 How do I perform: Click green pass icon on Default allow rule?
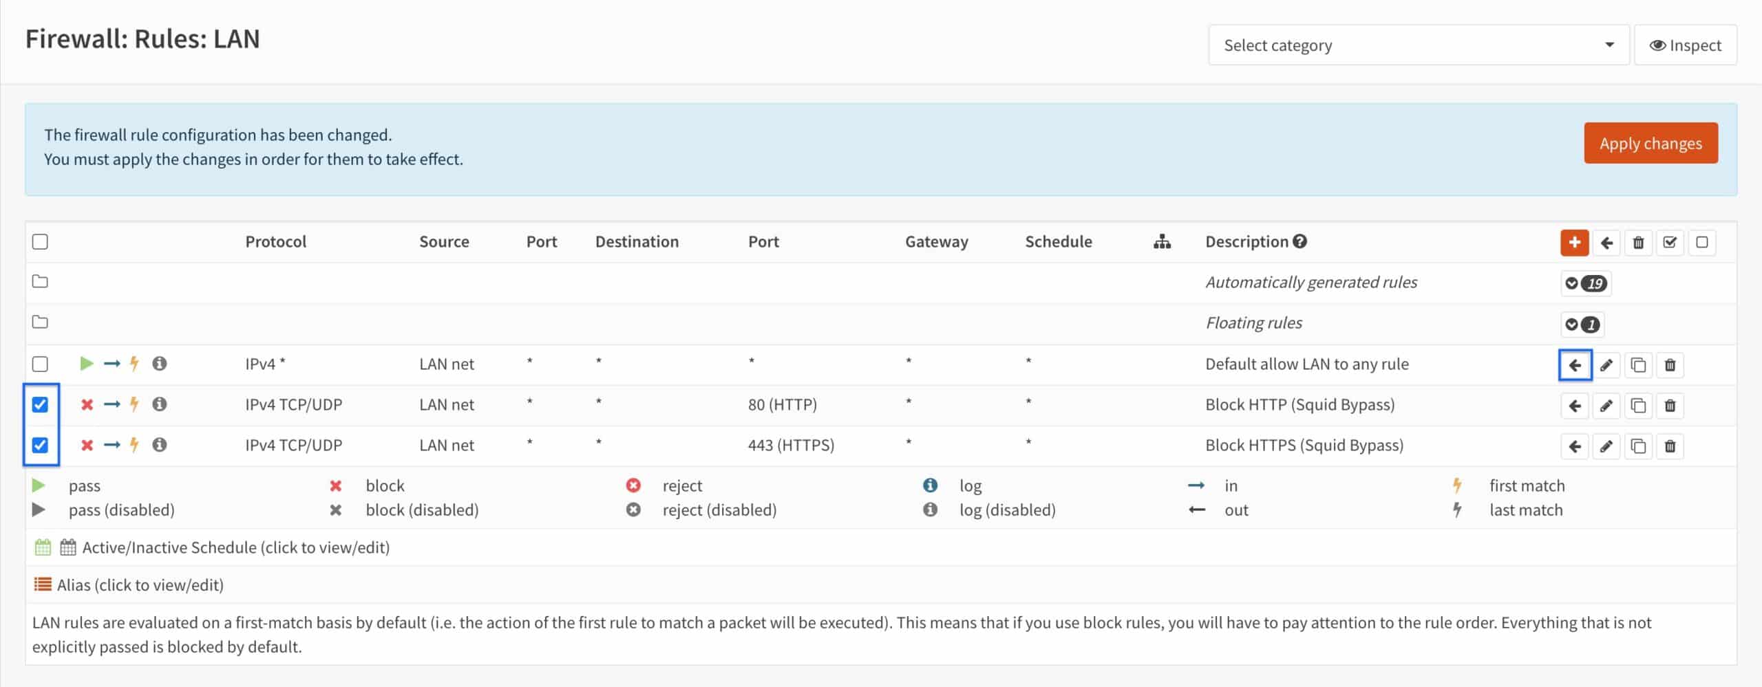[x=87, y=363]
